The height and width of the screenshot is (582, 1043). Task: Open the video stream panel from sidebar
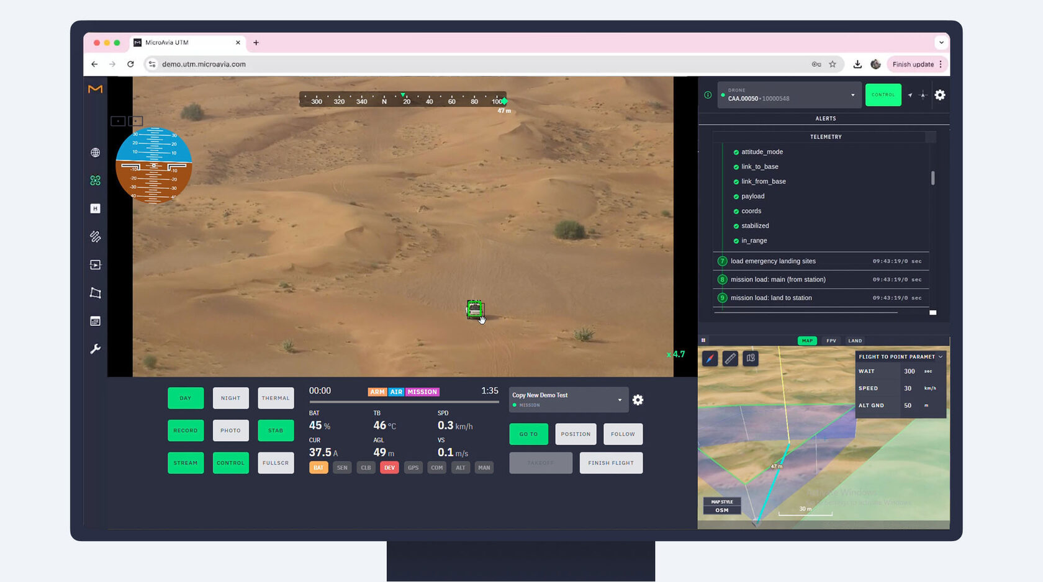(x=95, y=264)
